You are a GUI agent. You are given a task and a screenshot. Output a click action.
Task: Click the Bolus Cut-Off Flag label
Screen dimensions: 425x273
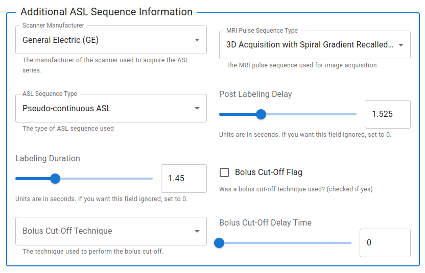(268, 172)
